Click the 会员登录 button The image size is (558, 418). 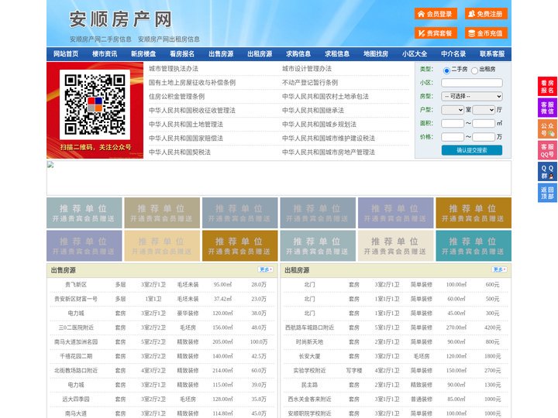point(436,14)
